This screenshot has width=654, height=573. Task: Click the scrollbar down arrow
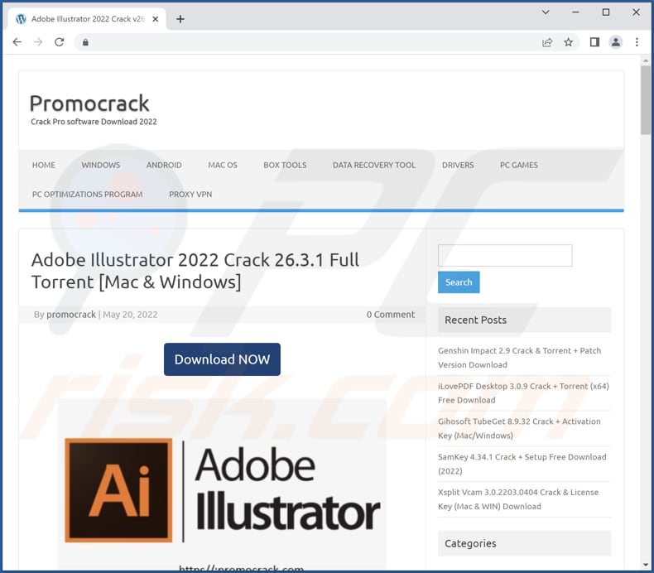click(x=646, y=565)
